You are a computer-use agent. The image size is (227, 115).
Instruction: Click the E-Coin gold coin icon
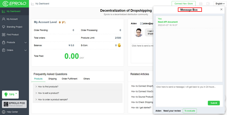point(119,45)
